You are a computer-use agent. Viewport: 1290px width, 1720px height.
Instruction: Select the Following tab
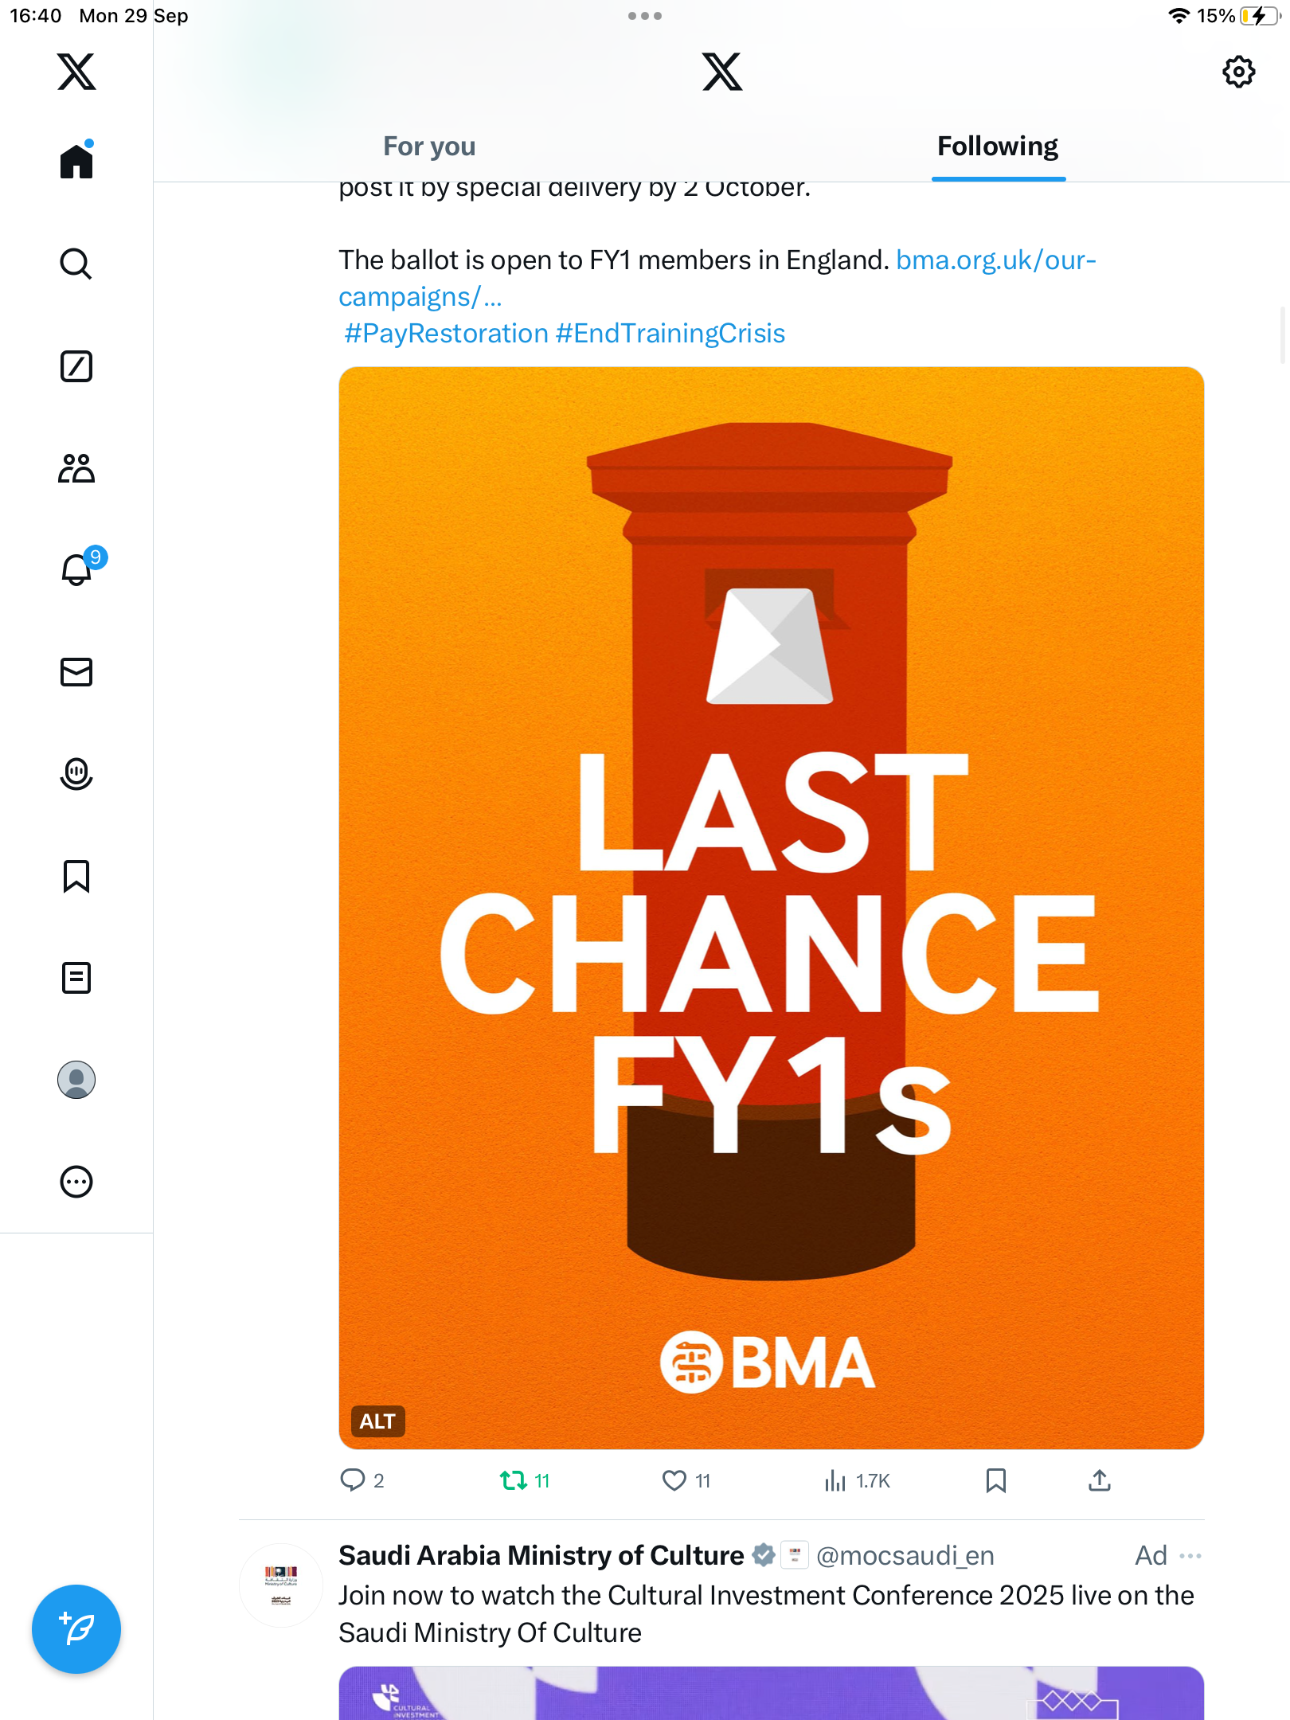(x=997, y=147)
